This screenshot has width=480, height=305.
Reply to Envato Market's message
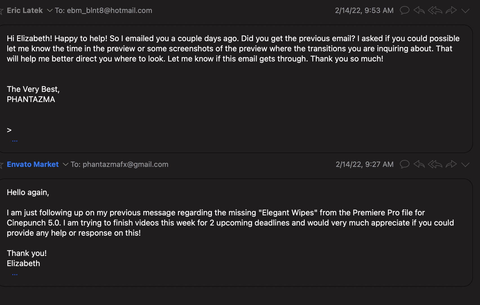click(419, 164)
